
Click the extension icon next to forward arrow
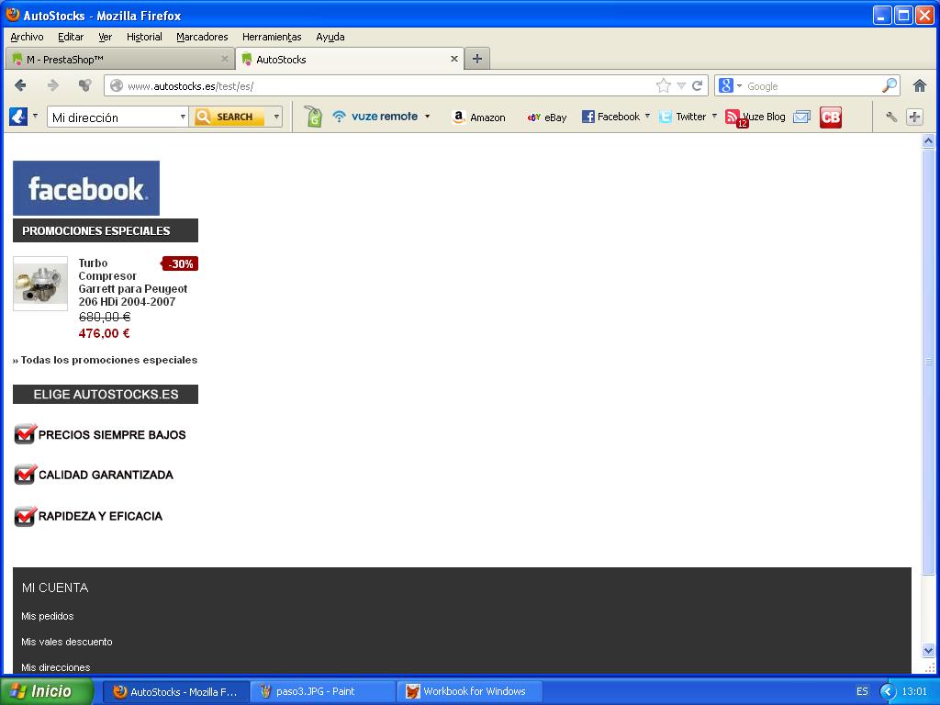click(85, 85)
